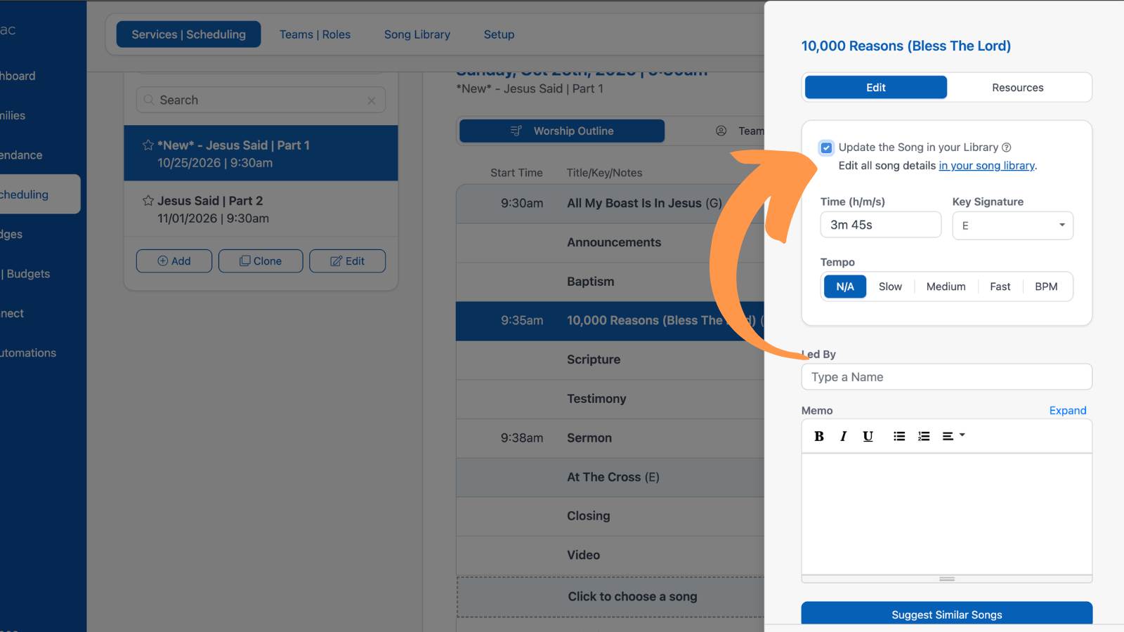Insert a bulleted list in Memo
The width and height of the screenshot is (1124, 632).
click(899, 436)
